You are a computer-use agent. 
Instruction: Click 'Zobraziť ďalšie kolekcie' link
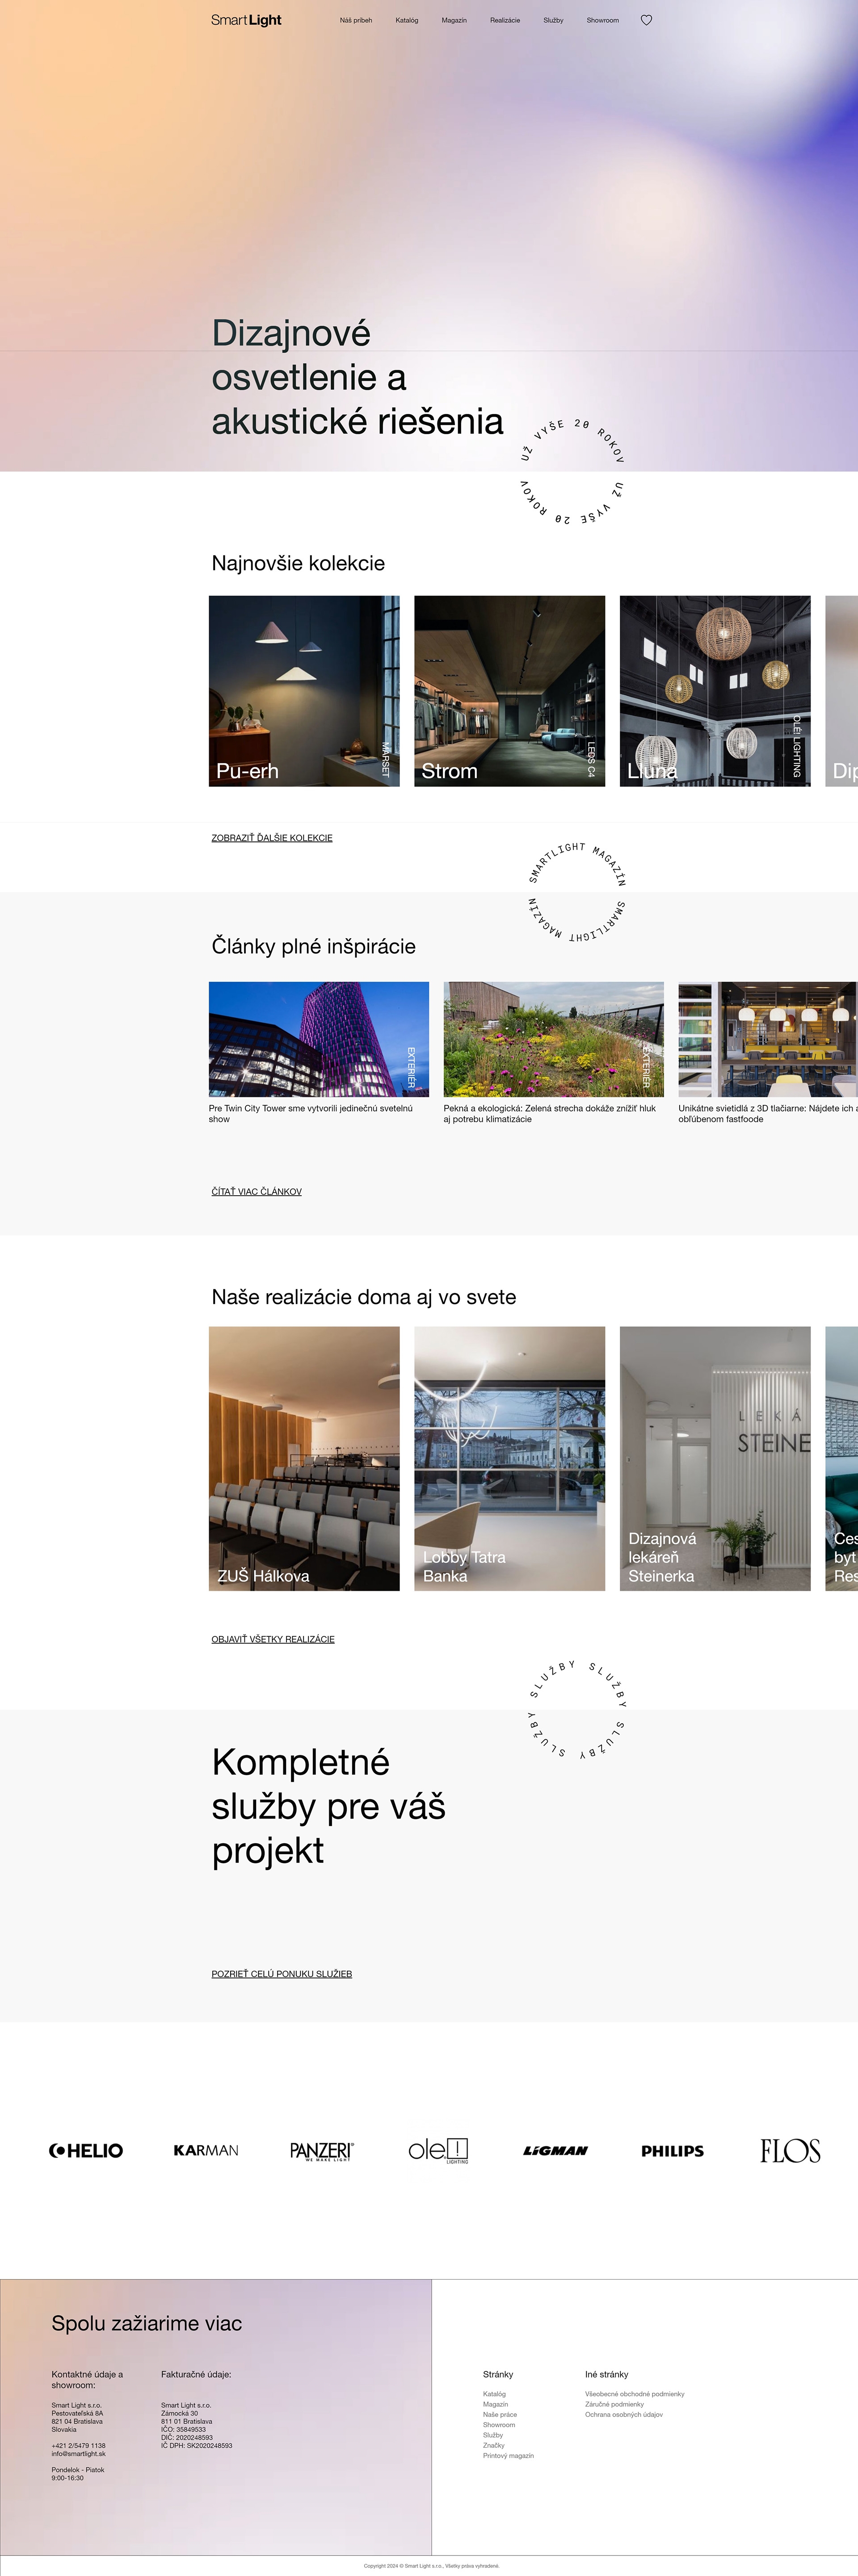click(272, 838)
